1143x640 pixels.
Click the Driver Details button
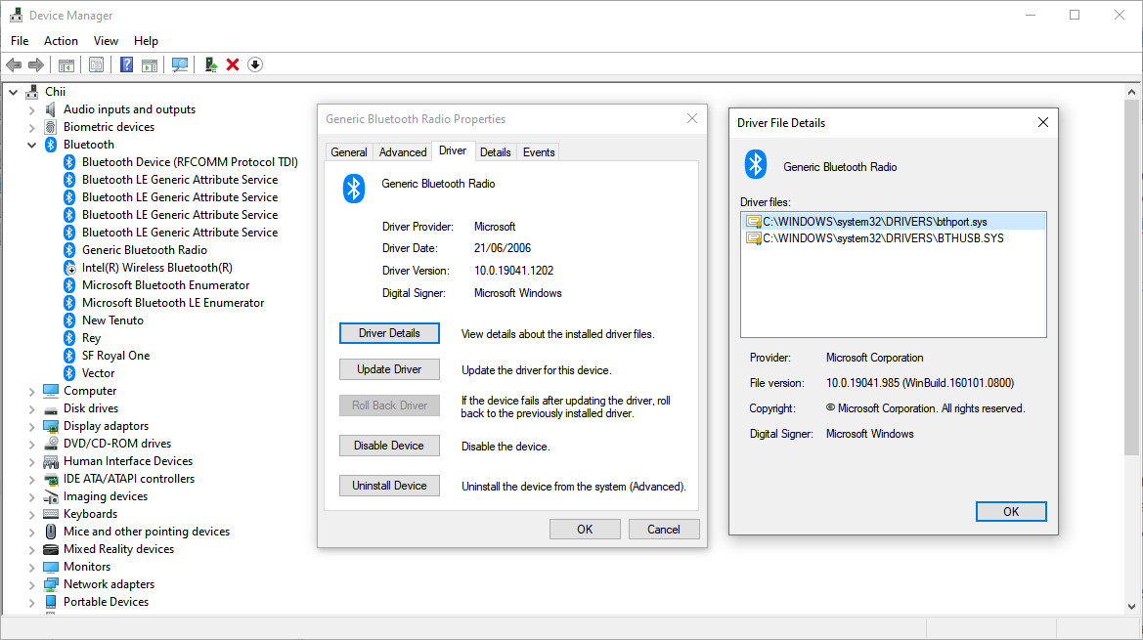tap(389, 332)
